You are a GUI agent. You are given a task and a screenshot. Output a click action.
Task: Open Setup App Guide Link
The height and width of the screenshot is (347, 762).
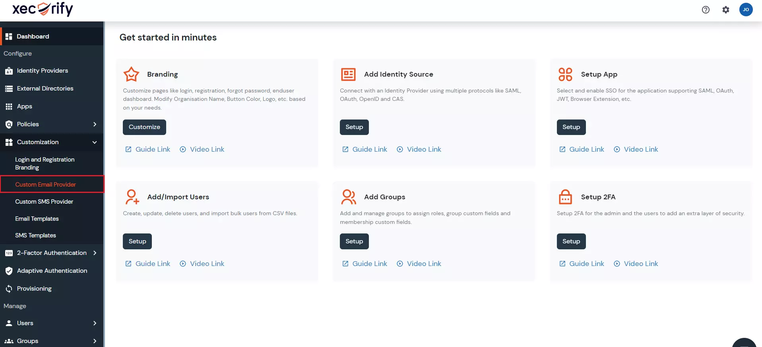click(x=582, y=149)
